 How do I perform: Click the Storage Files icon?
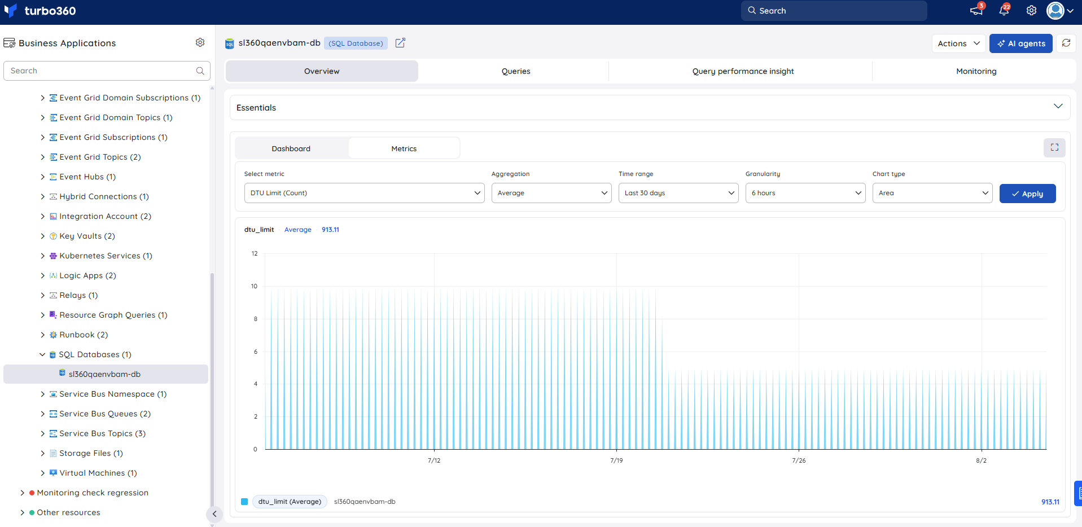53,454
